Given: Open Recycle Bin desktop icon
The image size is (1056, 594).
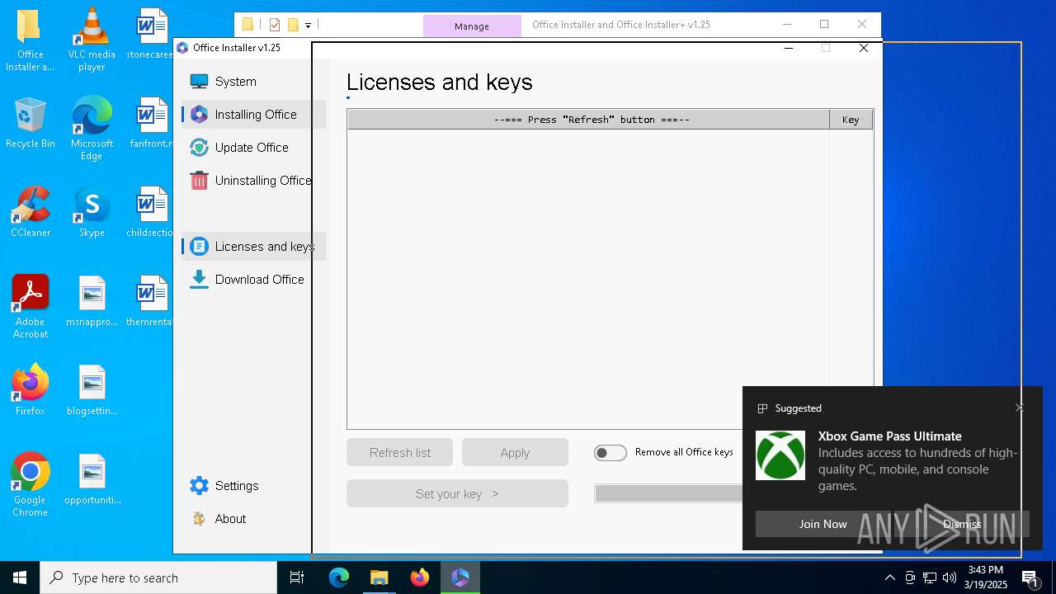Looking at the screenshot, I should click(x=31, y=123).
